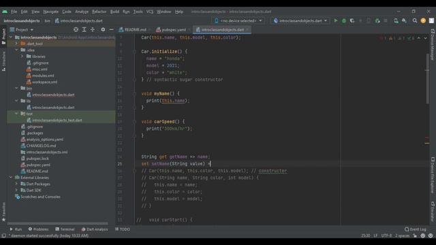Select workspace.xml in .idea folder
The width and height of the screenshot is (436, 245).
(x=44, y=82)
